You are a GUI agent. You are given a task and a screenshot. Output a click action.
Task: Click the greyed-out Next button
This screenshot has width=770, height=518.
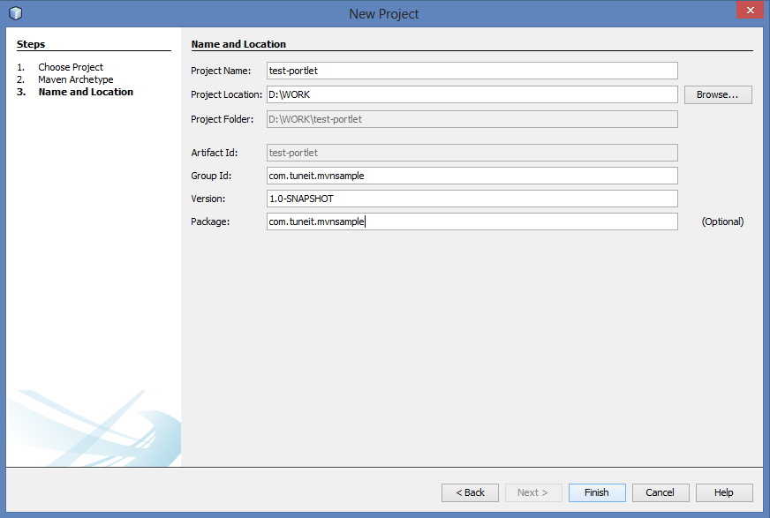pos(532,492)
